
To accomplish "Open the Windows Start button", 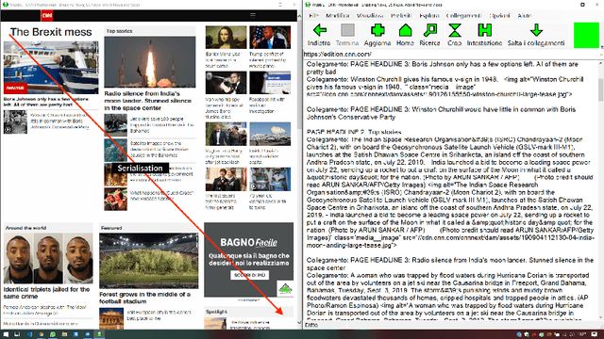I will click(x=6, y=334).
